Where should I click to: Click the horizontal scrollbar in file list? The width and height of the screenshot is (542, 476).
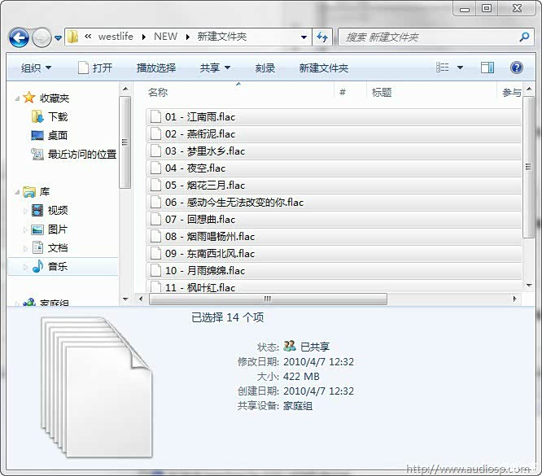tap(269, 299)
